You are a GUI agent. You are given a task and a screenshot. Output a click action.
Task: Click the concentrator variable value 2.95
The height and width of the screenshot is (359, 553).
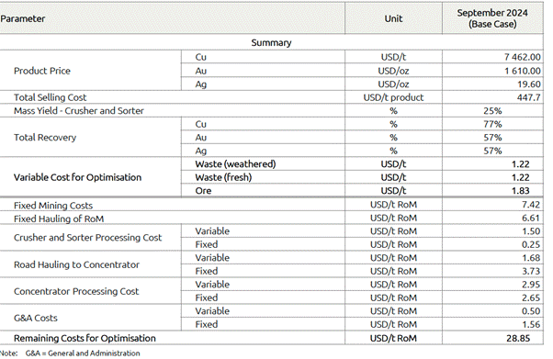tap(531, 285)
